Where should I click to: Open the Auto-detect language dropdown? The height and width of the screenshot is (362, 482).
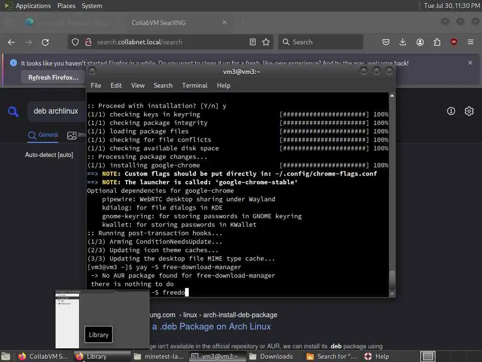coord(49,155)
